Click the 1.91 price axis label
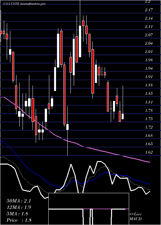Screen dimensions: 161x225 (x=149, y=77)
